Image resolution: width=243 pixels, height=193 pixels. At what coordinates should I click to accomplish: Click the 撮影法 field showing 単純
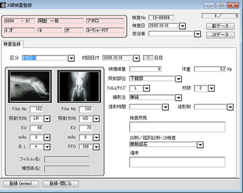tap(152, 97)
